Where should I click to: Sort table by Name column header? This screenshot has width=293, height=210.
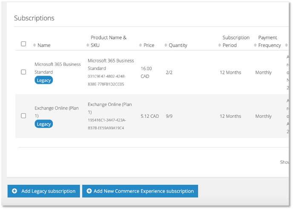[x=44, y=45]
